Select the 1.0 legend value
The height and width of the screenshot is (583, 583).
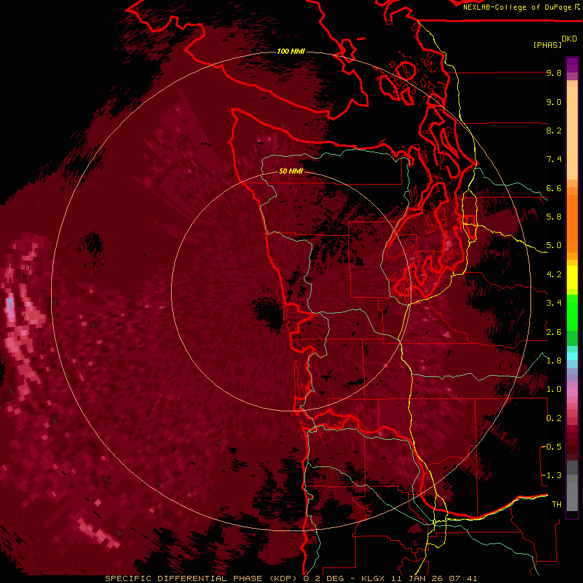click(554, 389)
